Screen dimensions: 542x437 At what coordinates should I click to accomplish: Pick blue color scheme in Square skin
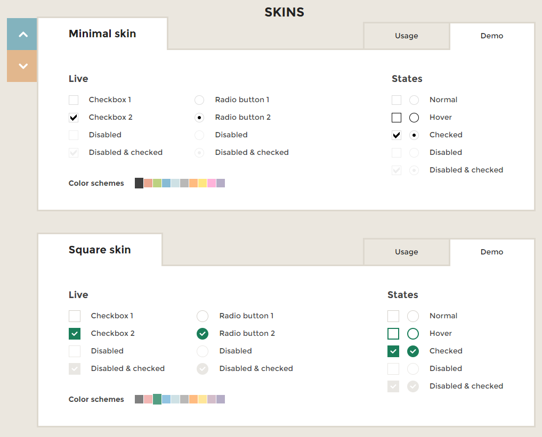coord(166,399)
